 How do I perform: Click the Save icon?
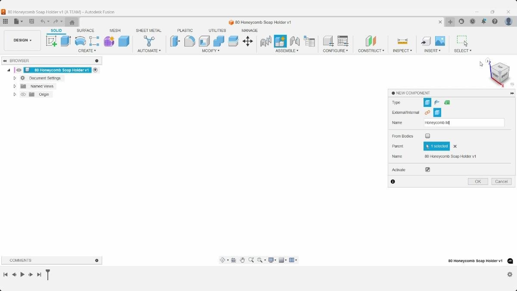[x=31, y=22]
